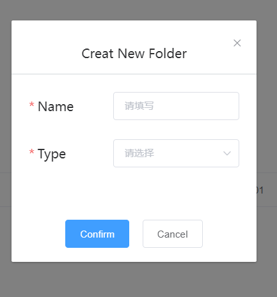Select the 请选择 placeholder in Type
Viewport: 277px width, 297px height.
point(139,153)
